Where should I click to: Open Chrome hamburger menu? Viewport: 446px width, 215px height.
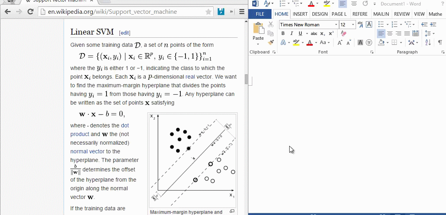click(242, 12)
